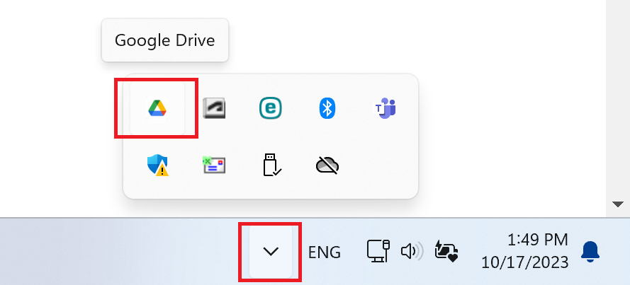Collapse the hidden icons chevron
Viewport: 630px width, 285px height.
271,251
